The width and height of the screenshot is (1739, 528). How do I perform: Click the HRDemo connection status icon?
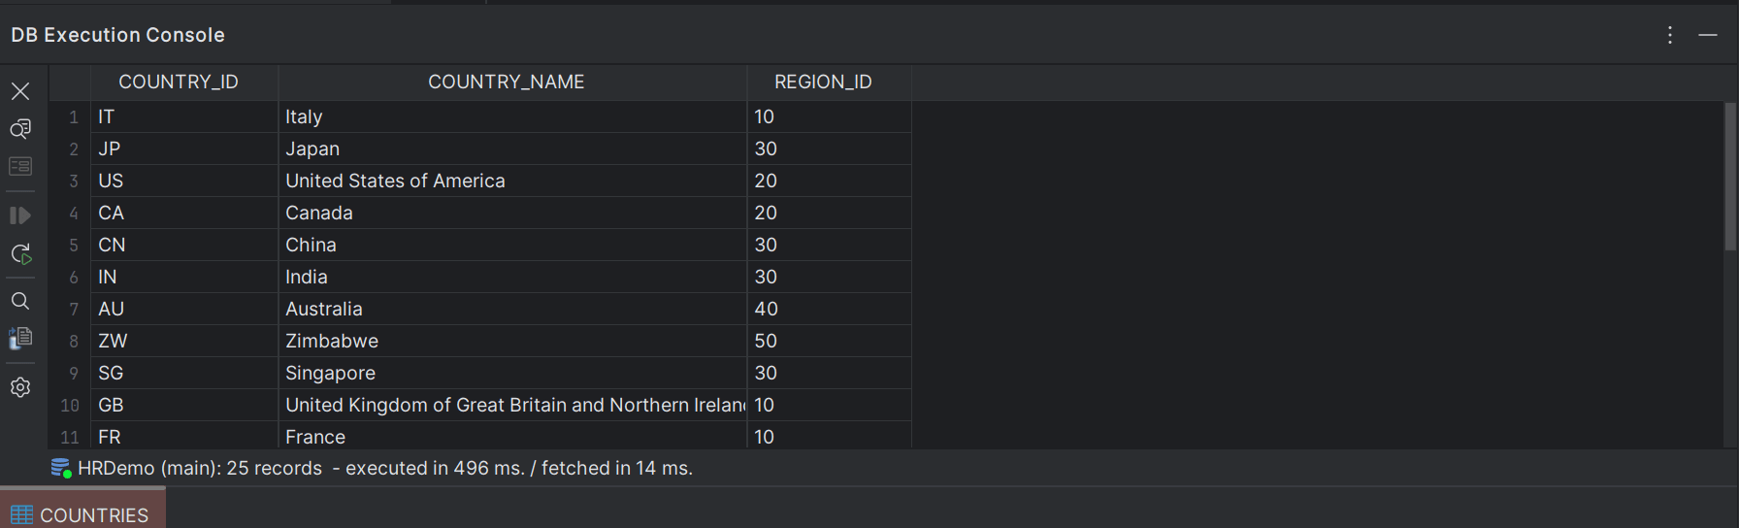61,468
